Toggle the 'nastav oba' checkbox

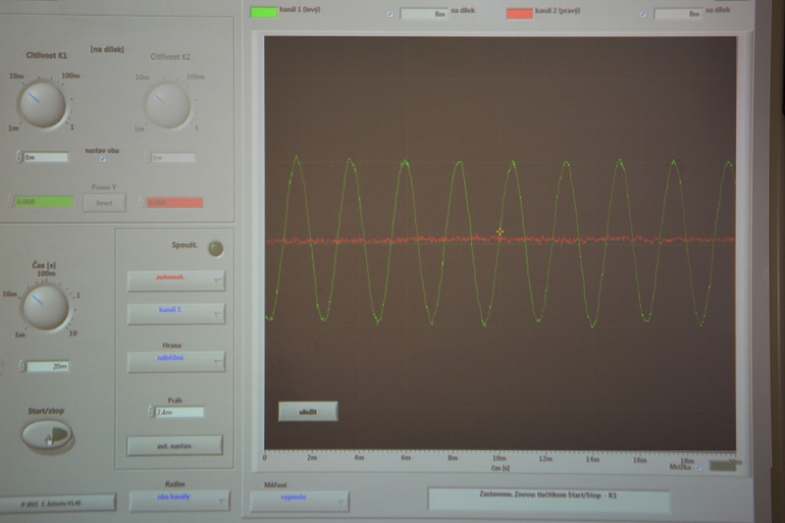(x=103, y=159)
